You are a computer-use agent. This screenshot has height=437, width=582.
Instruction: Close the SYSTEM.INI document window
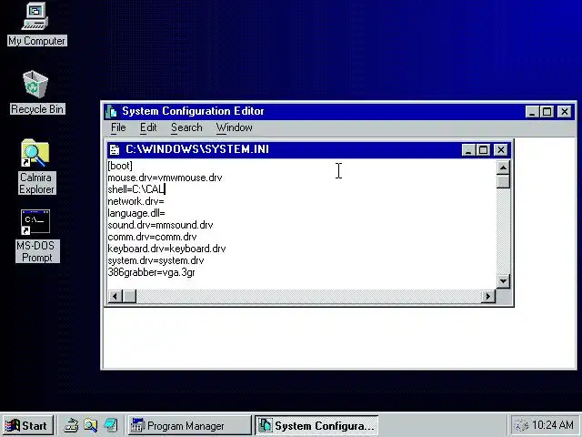pos(501,149)
